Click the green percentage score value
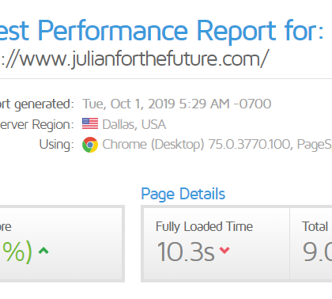 pos(16,252)
